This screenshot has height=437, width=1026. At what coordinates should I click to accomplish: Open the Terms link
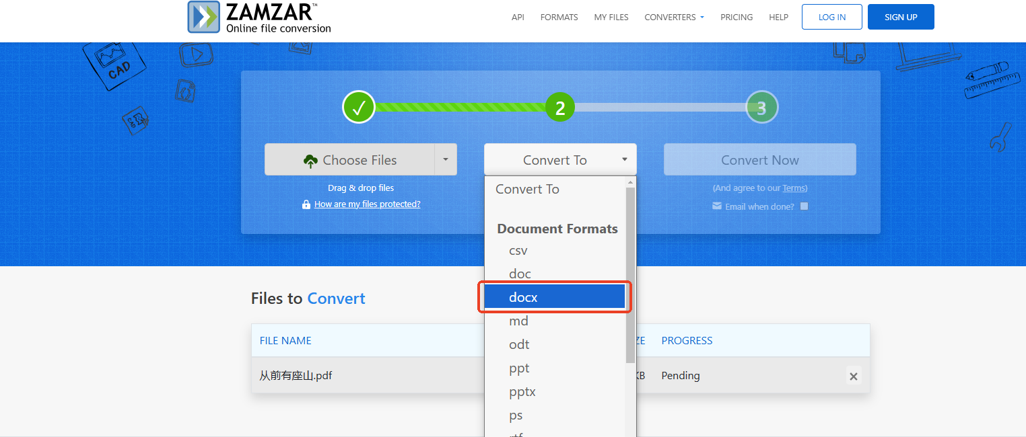pos(794,188)
